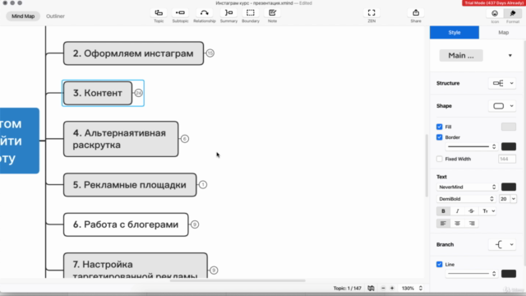Select topic 7. Настройка таргетированной рекламы
Screen dimensions: 526x296
pyautogui.click(x=135, y=266)
